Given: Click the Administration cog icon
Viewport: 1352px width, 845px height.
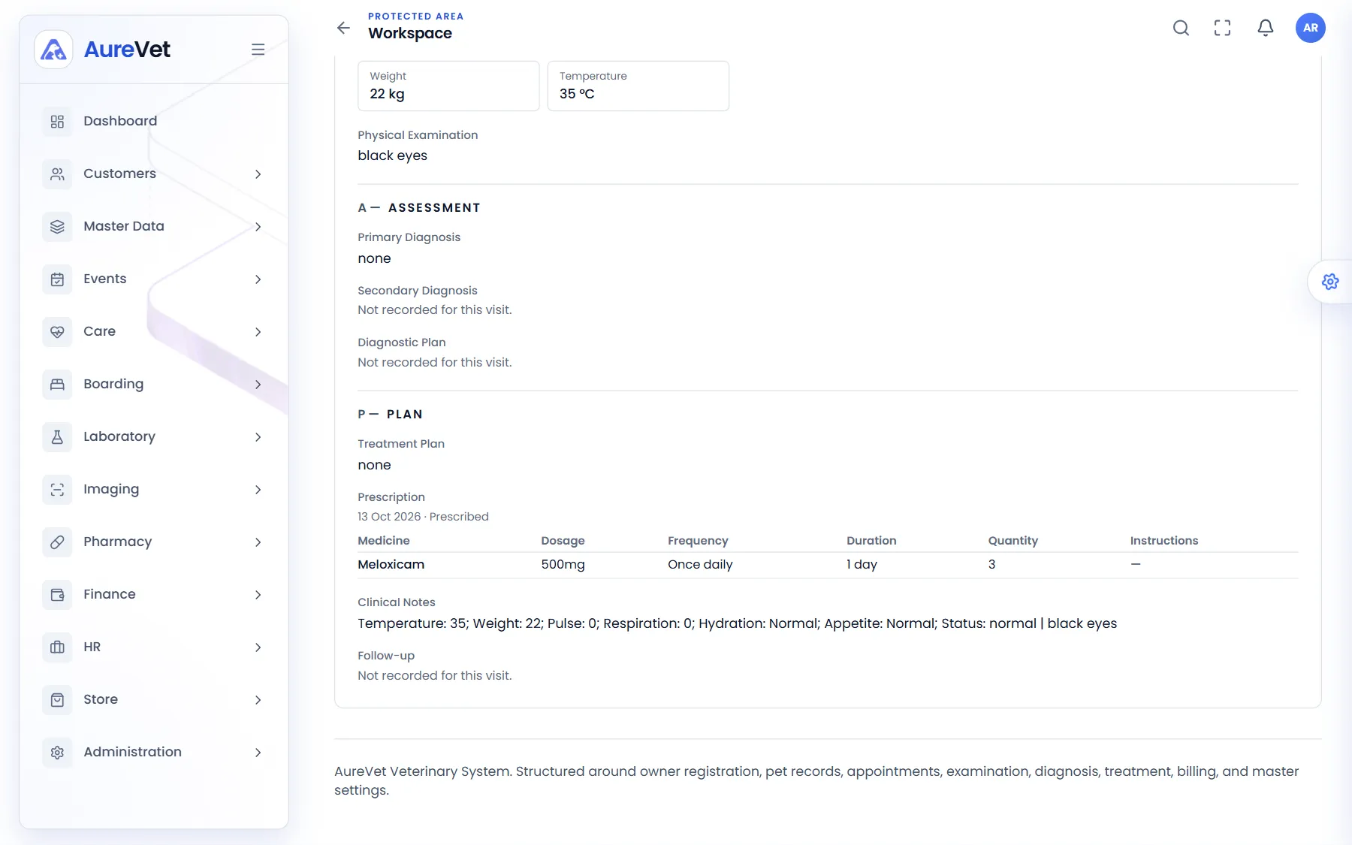Looking at the screenshot, I should (x=57, y=753).
